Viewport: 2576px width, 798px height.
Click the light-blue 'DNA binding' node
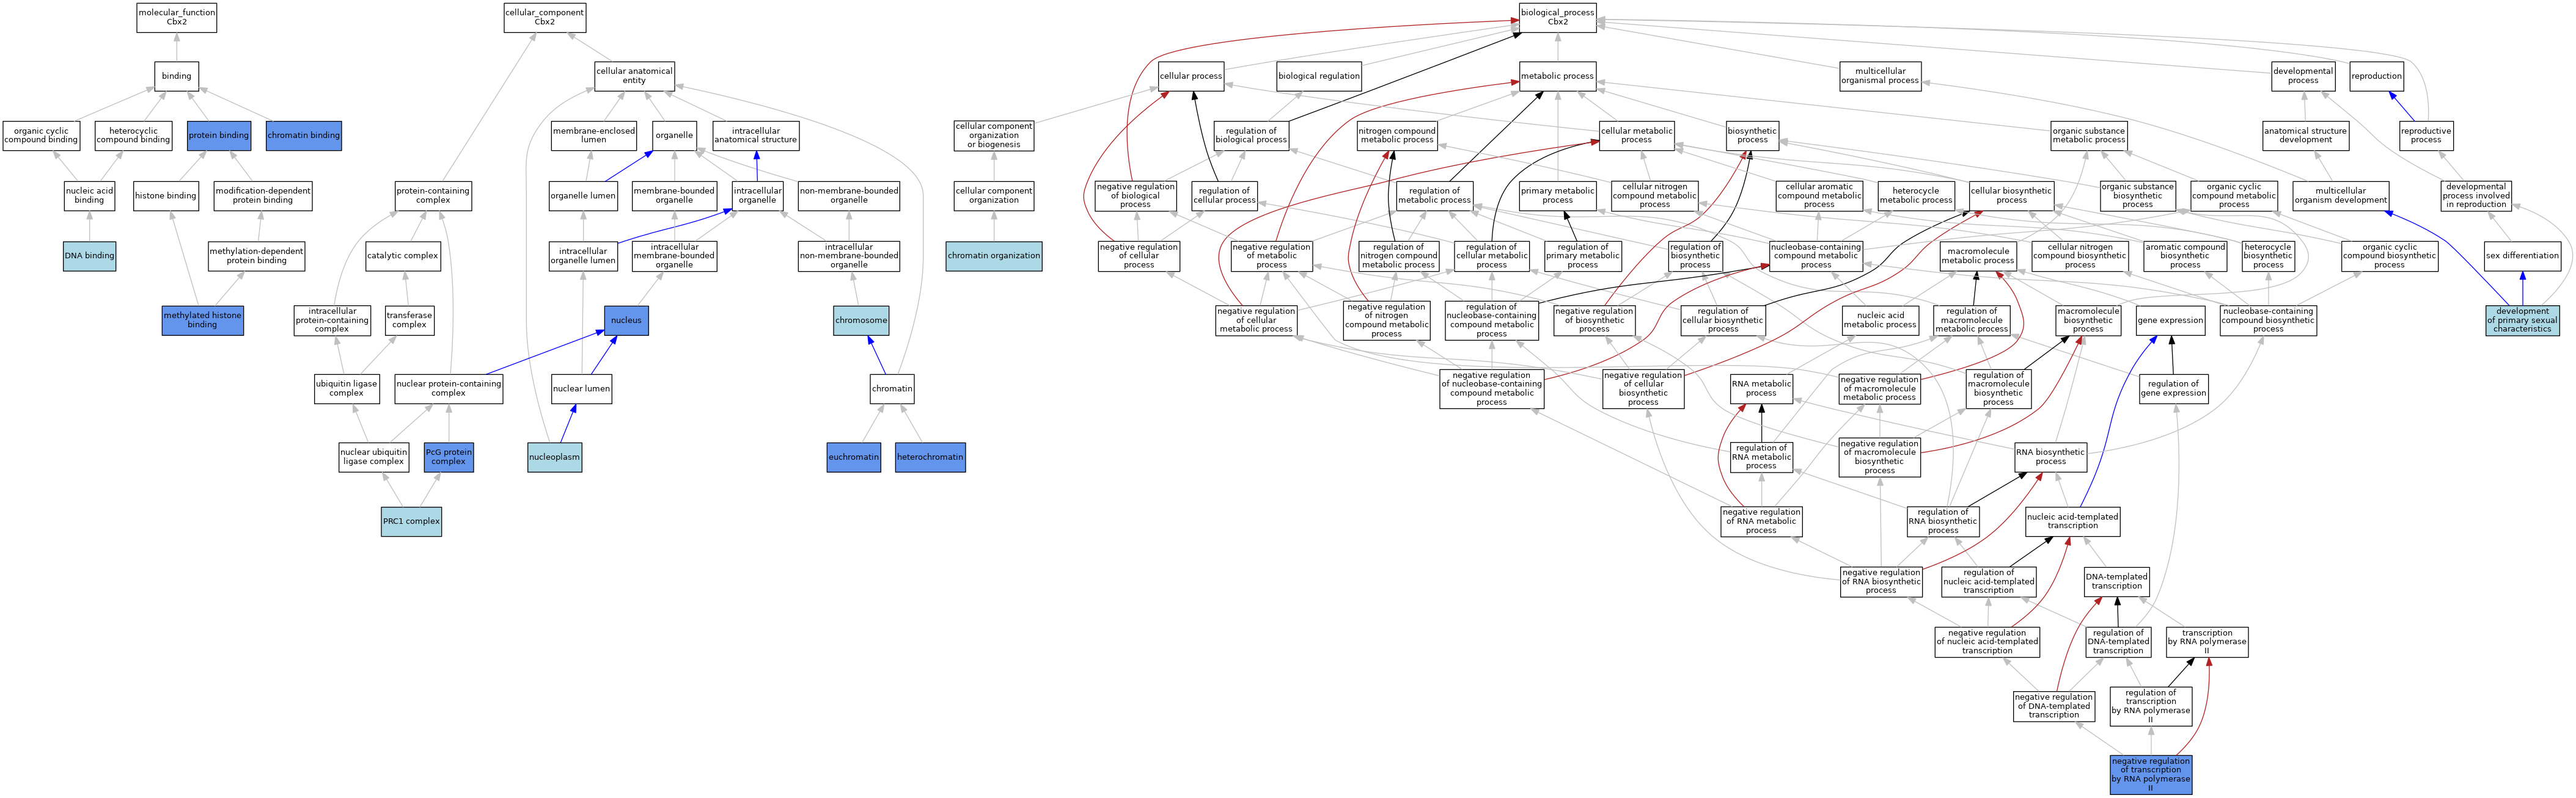tap(90, 256)
